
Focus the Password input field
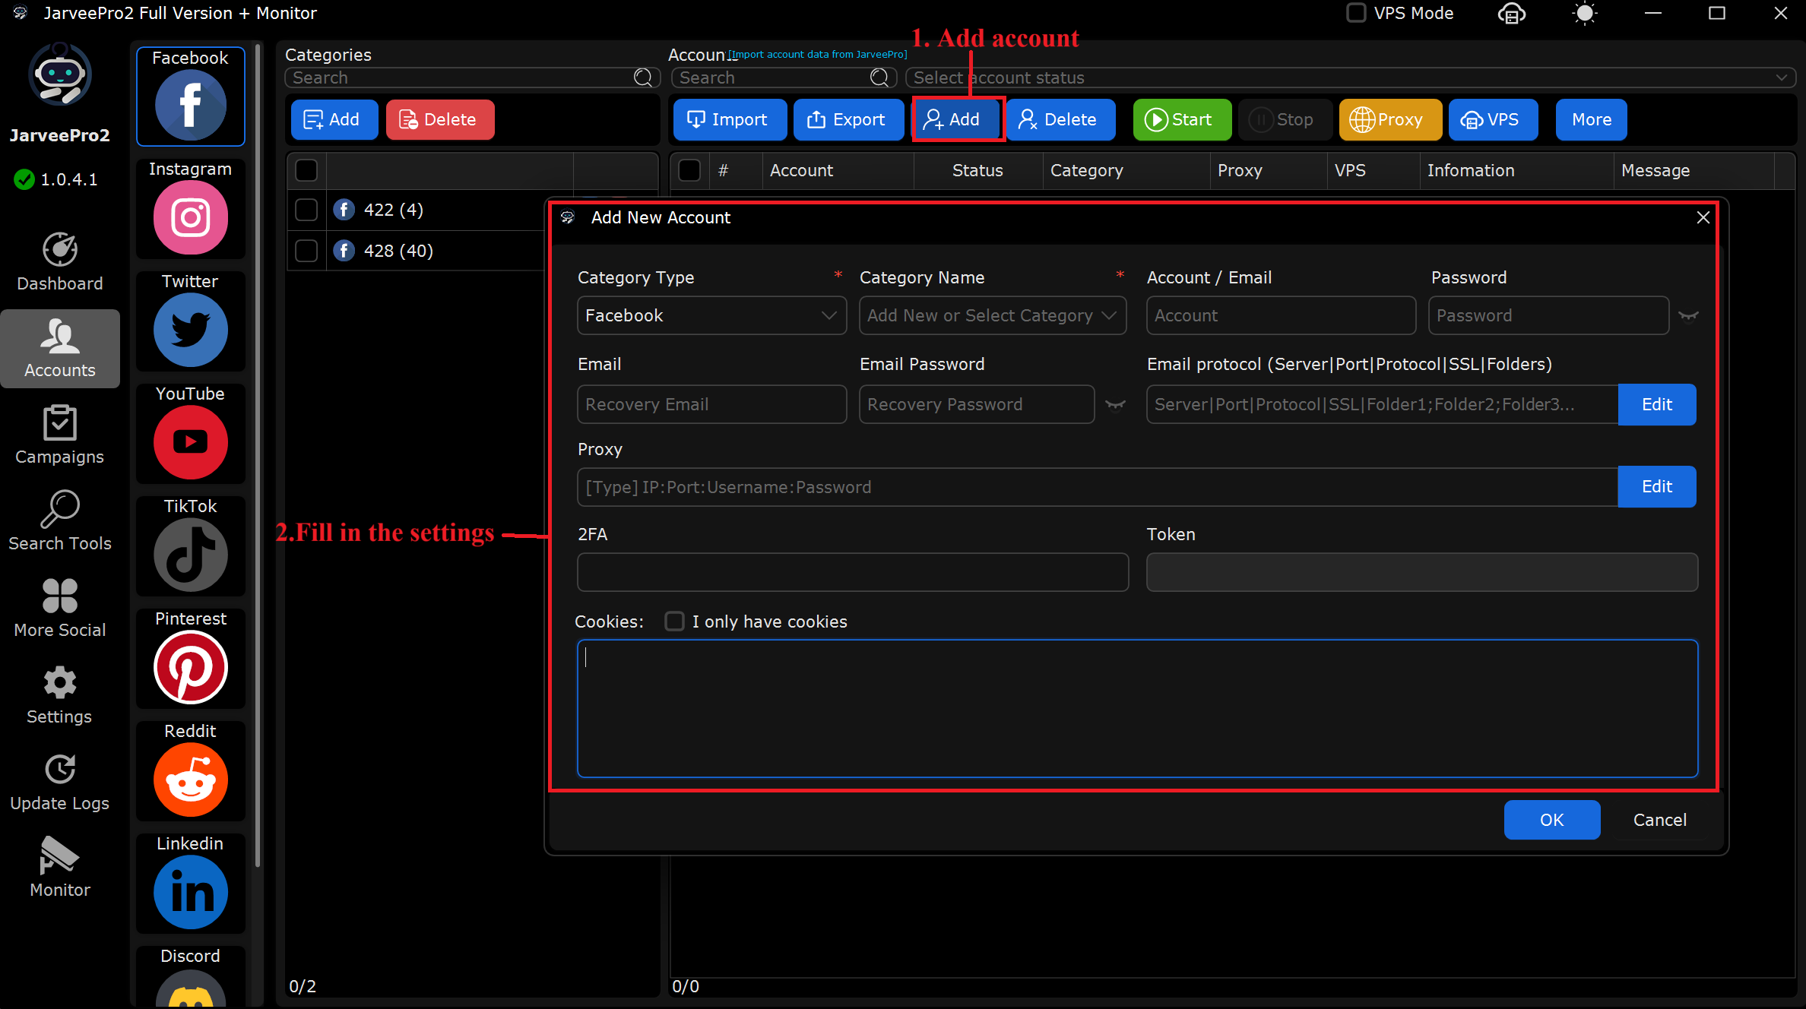tap(1548, 315)
